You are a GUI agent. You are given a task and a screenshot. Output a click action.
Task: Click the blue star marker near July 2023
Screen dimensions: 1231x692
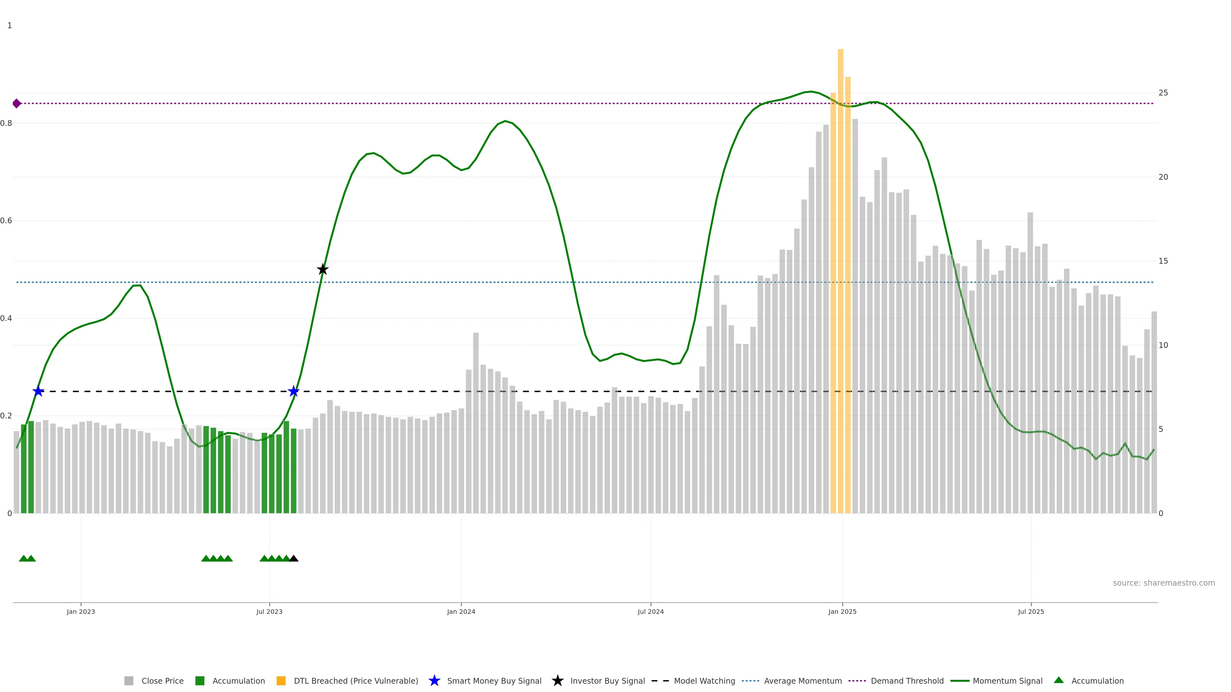[x=293, y=391]
